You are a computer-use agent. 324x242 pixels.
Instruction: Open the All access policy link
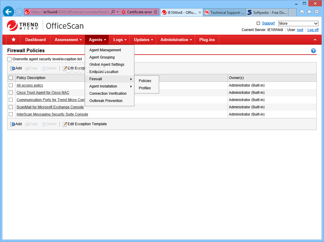[x=30, y=85]
